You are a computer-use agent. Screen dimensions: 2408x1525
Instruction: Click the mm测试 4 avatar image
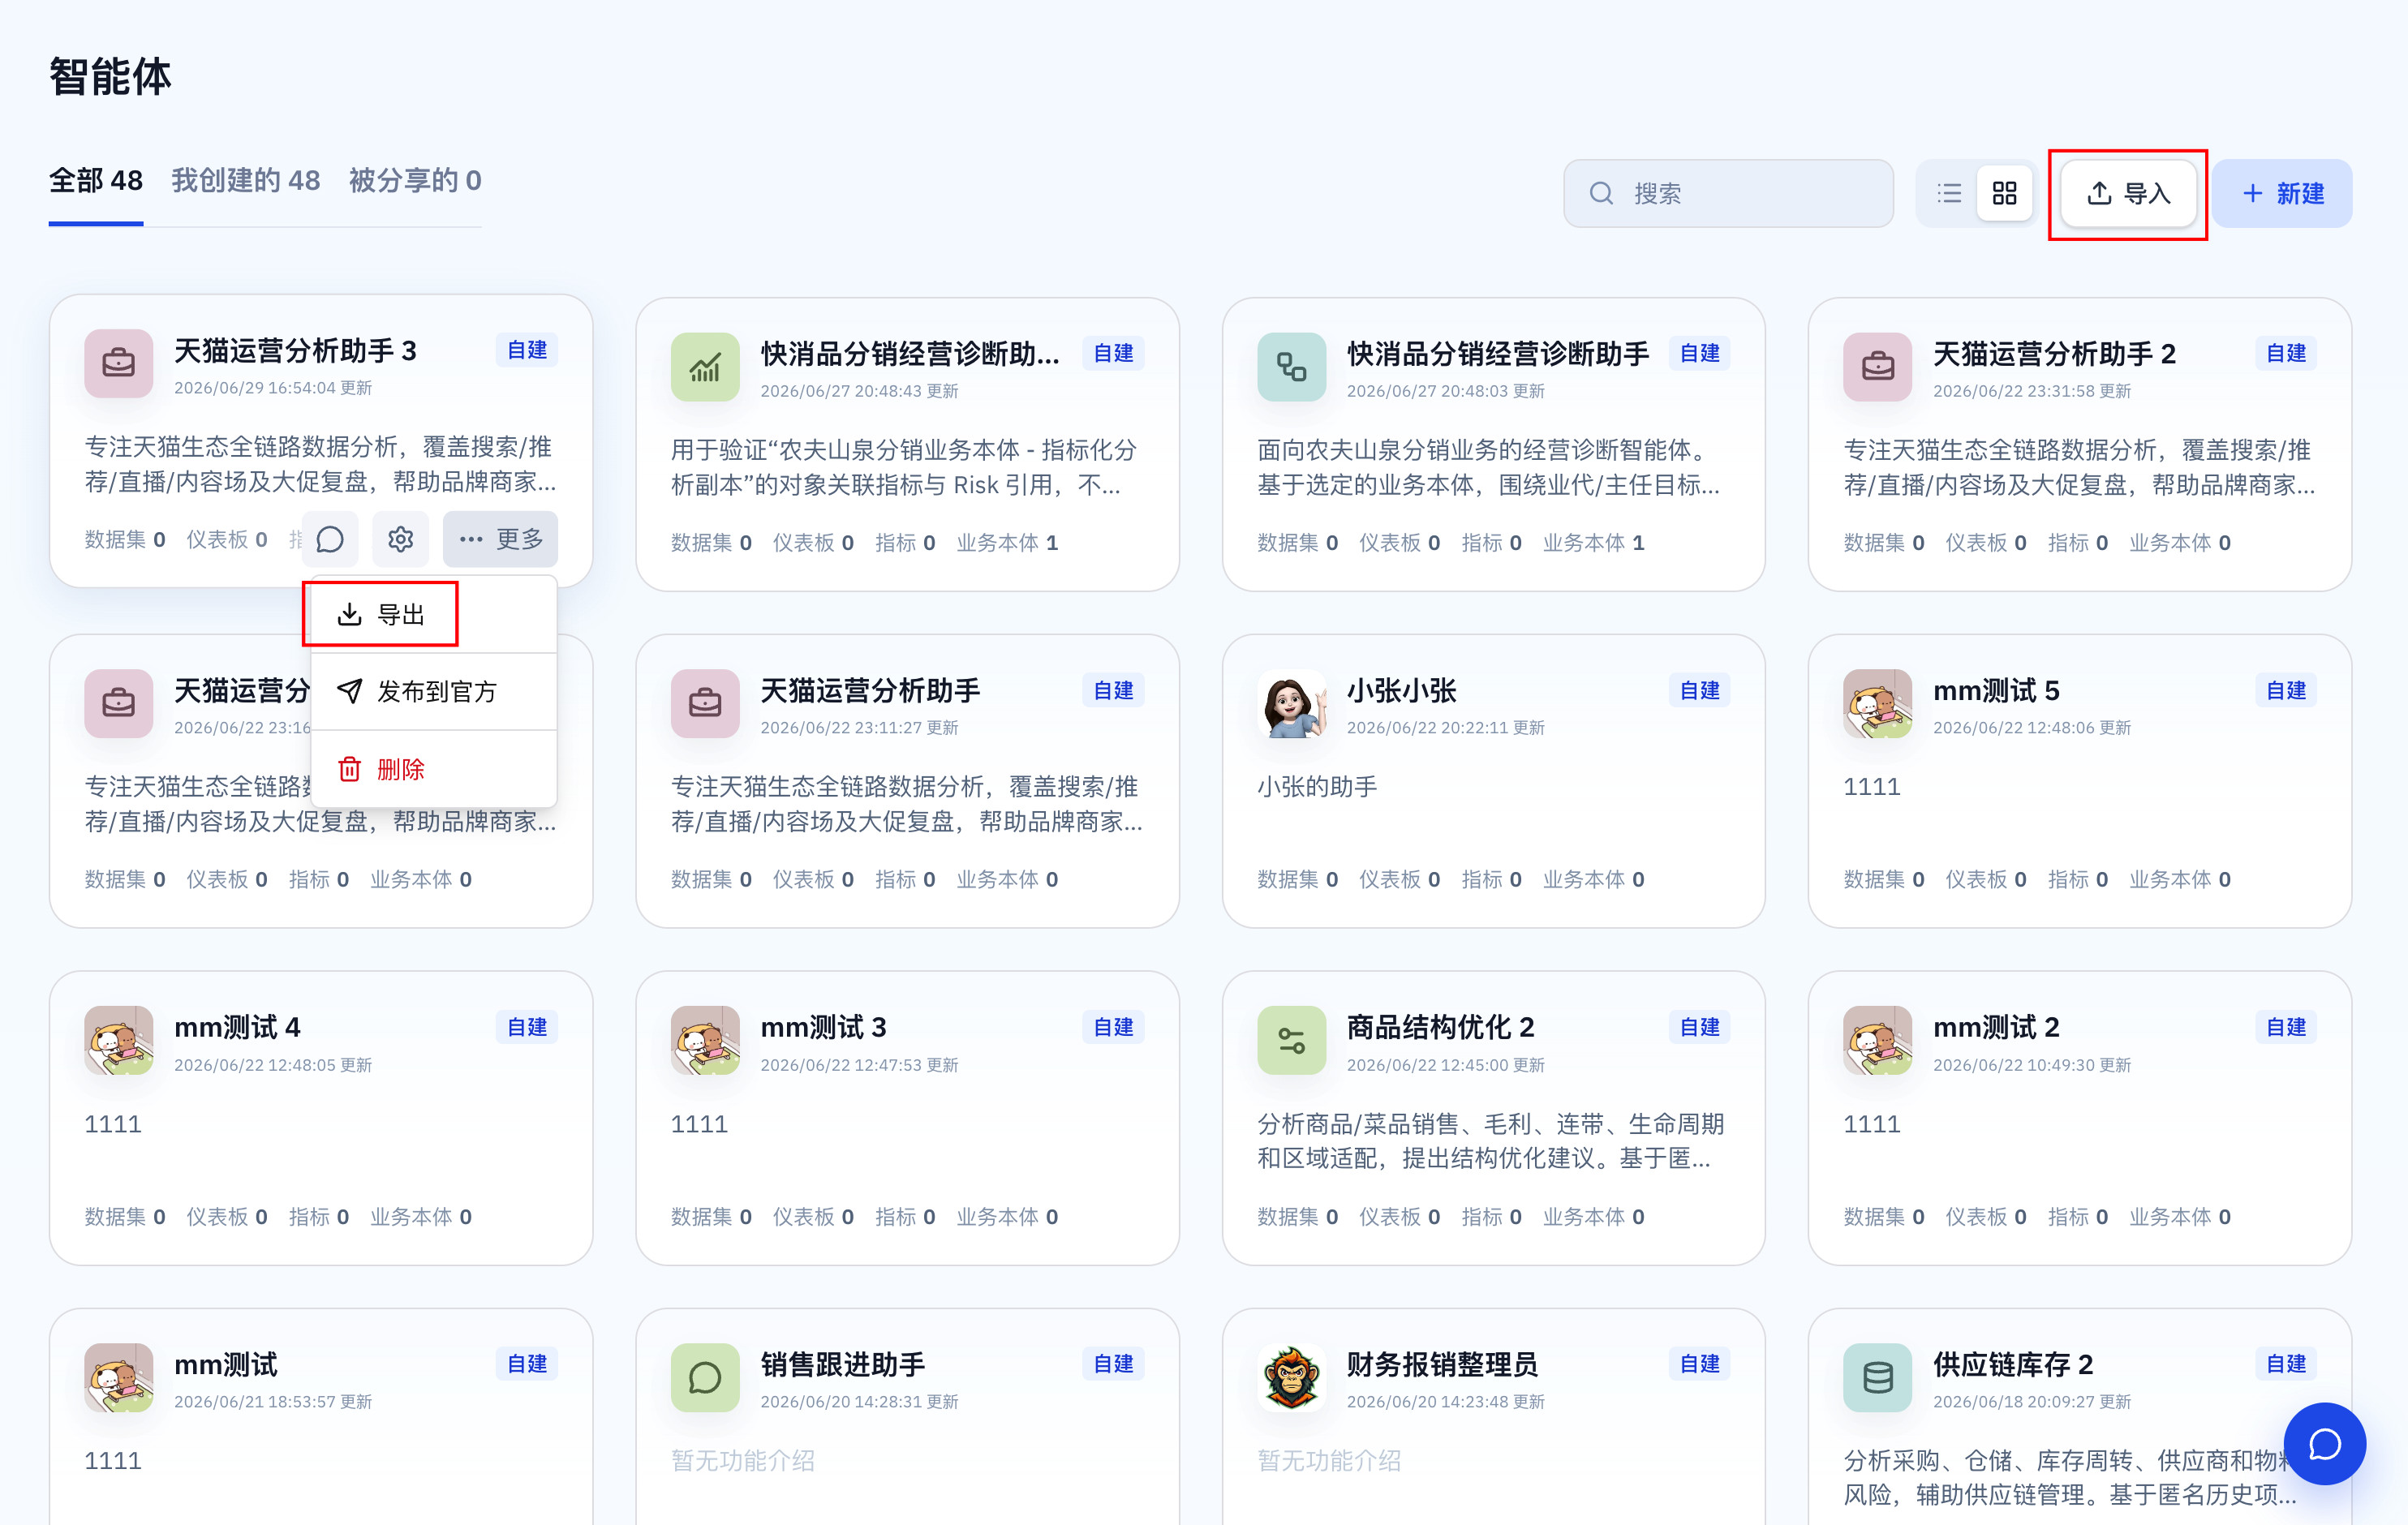coord(118,1040)
